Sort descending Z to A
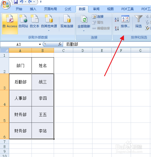Screen dimensions: 151x157 point(117,28)
